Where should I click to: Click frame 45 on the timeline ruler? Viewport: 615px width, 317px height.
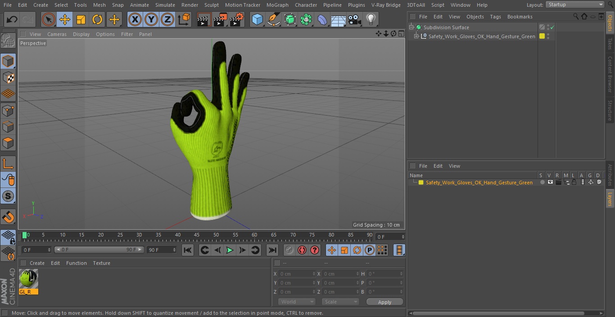coord(197,235)
